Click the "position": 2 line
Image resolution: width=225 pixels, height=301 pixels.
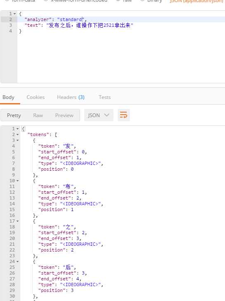pos(56,250)
